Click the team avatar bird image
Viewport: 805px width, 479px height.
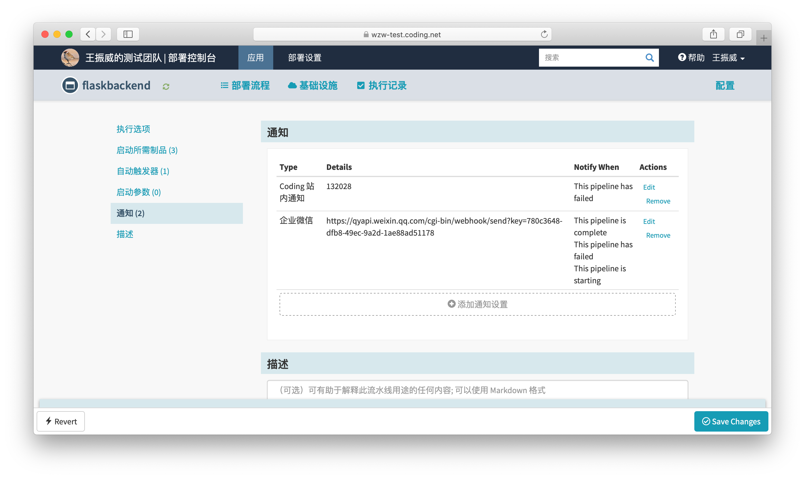pyautogui.click(x=70, y=58)
